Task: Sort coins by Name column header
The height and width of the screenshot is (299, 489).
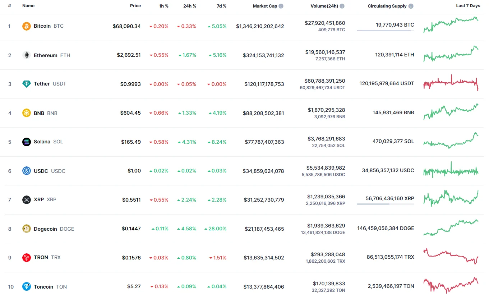Action: tap(28, 6)
